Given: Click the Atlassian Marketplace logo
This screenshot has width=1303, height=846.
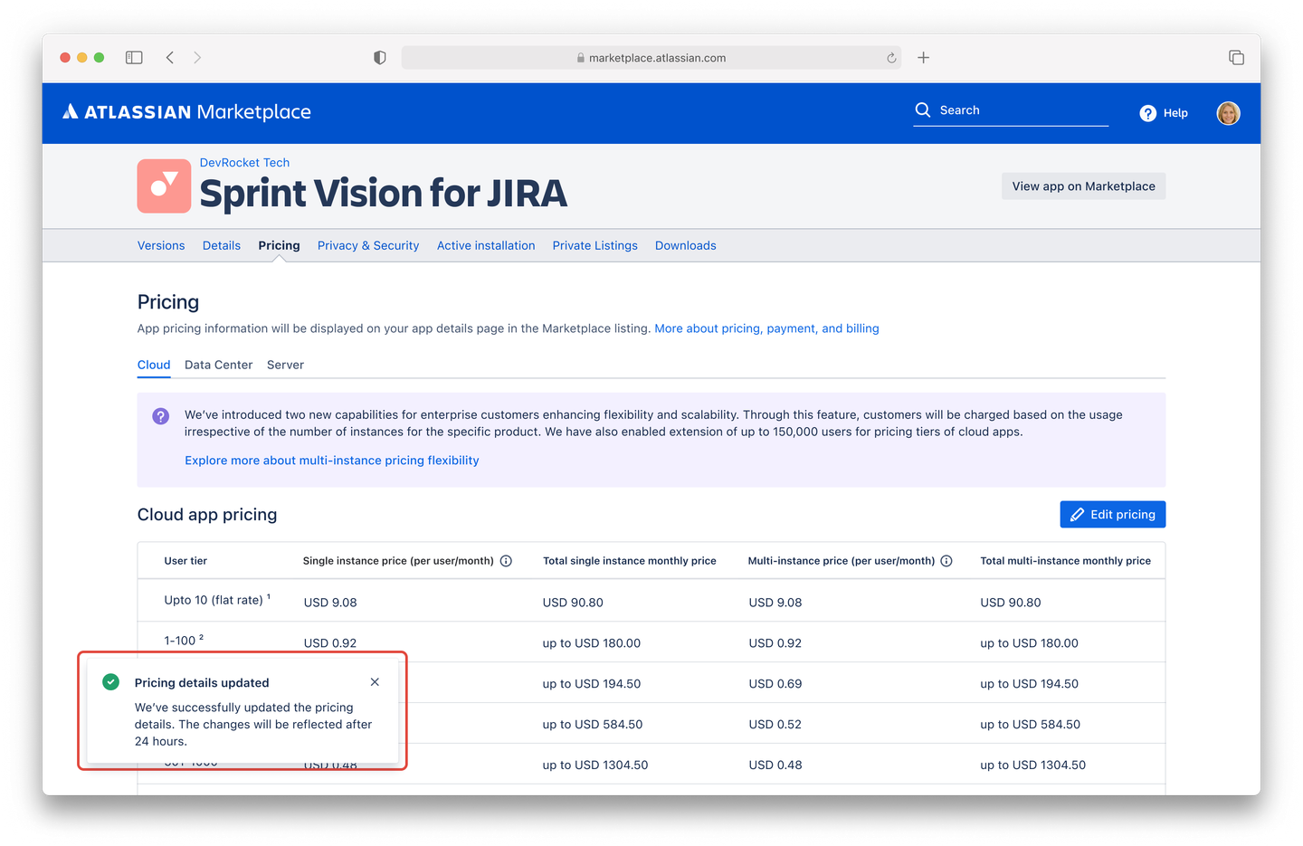Looking at the screenshot, I should tap(185, 111).
